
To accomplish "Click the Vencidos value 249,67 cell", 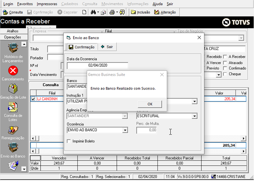I will [x=59, y=163].
